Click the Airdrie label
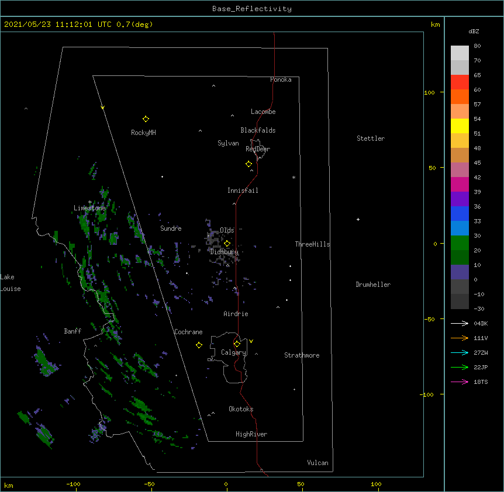Image resolution: width=504 pixels, height=492 pixels. pyautogui.click(x=236, y=314)
